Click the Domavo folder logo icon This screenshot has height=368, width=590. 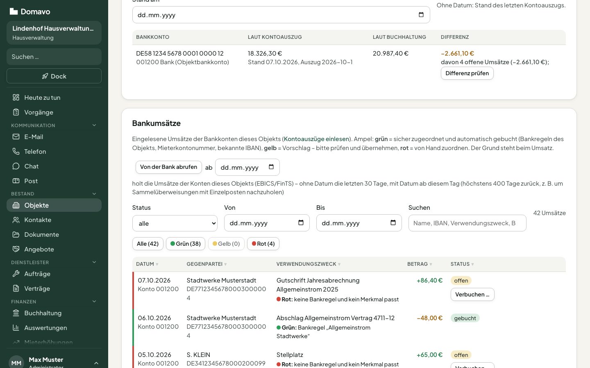click(x=14, y=11)
